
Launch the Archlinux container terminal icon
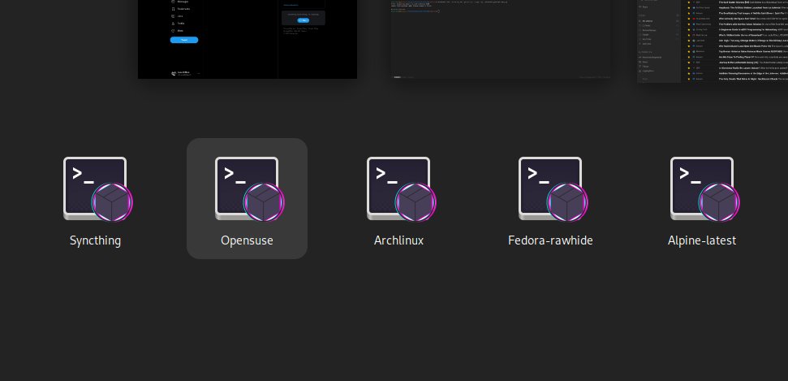402,190
